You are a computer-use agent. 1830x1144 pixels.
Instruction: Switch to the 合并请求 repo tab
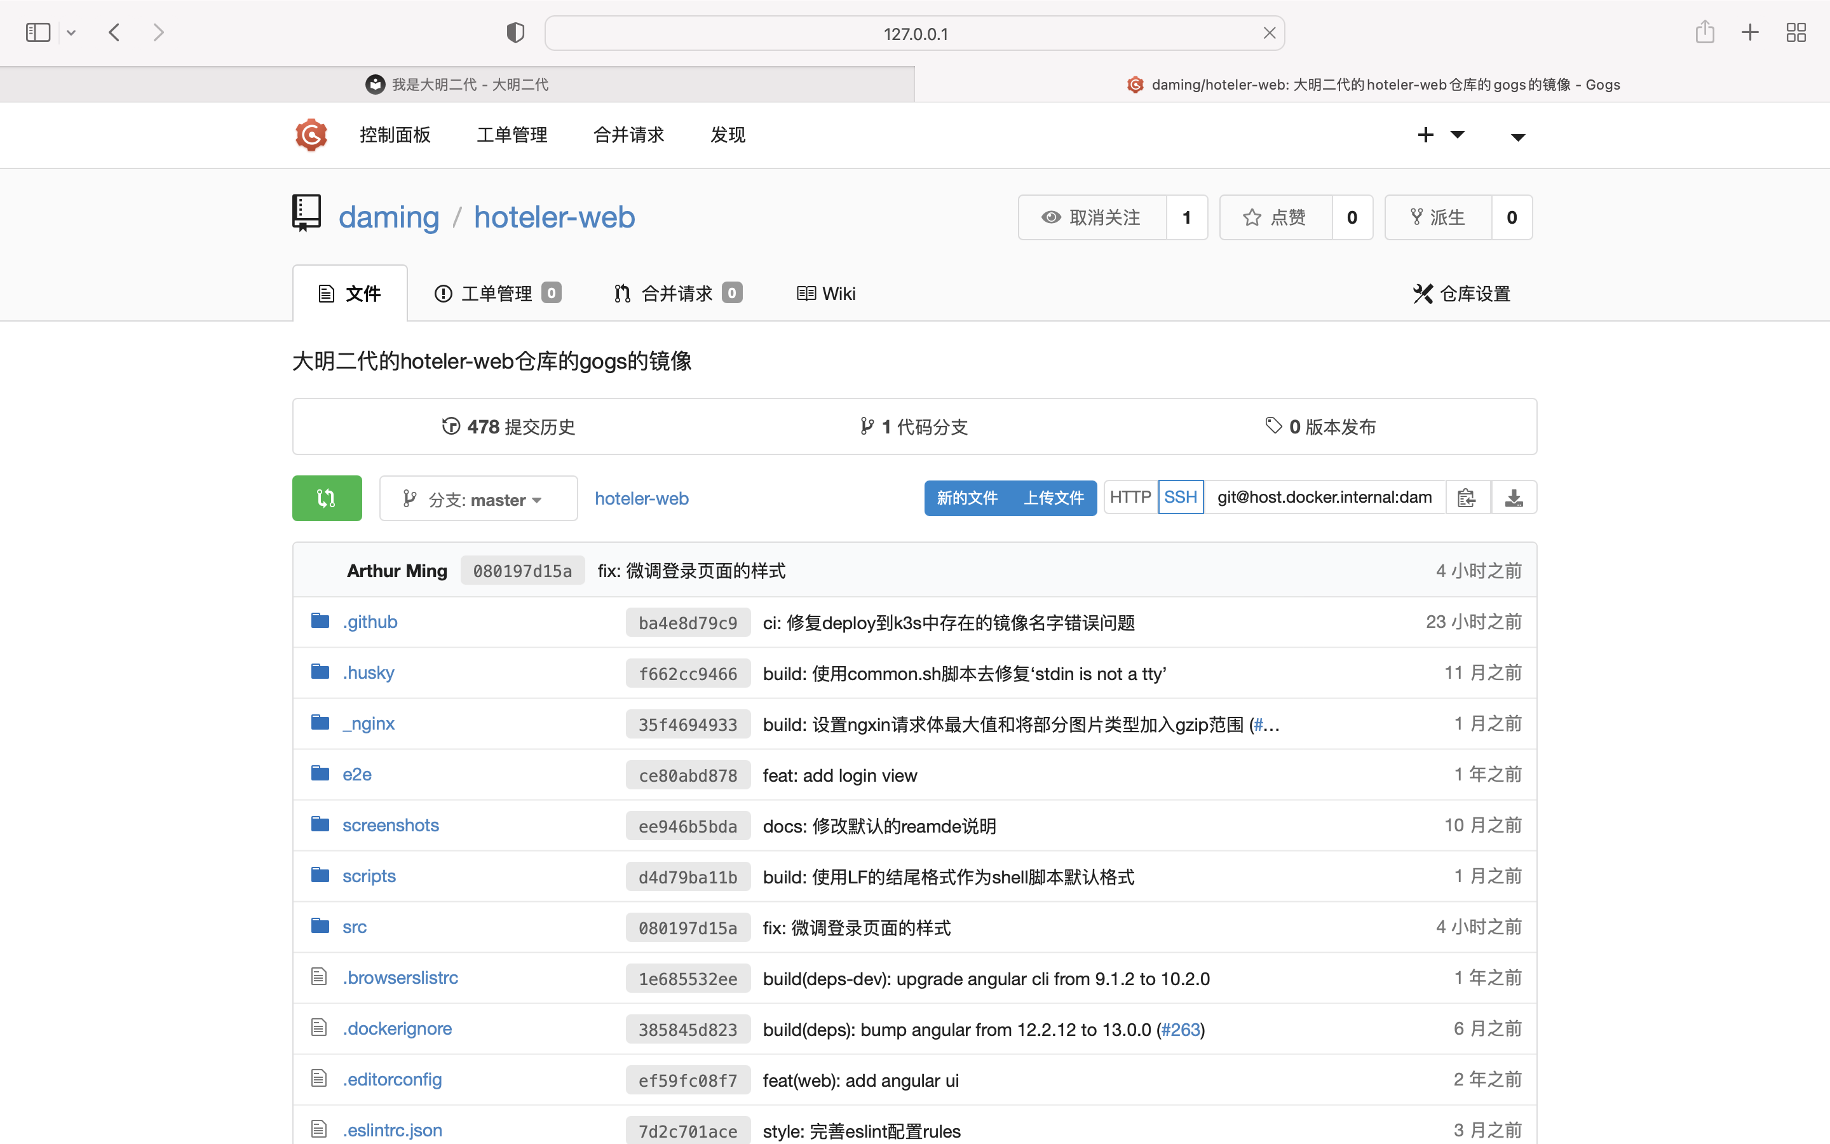(x=677, y=294)
